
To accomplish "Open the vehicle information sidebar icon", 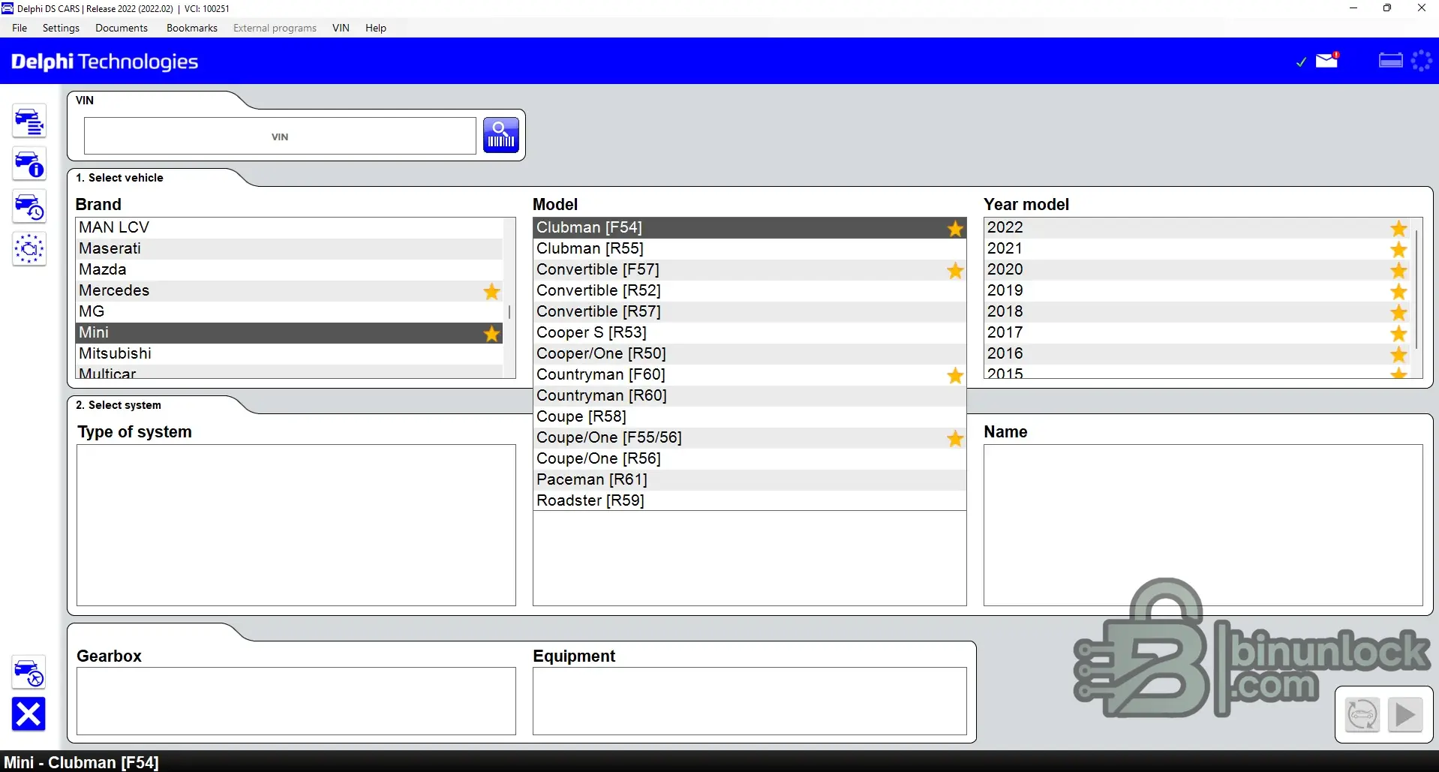I will tap(29, 164).
